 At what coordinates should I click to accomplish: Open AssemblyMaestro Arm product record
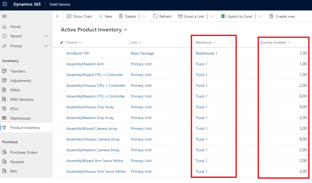(x=85, y=64)
